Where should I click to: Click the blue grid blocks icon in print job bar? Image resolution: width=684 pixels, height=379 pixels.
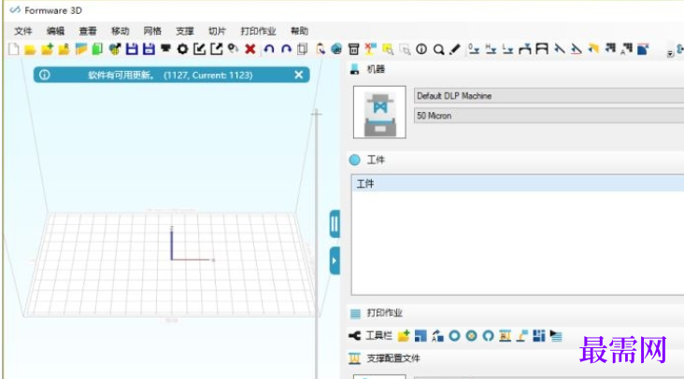pyautogui.click(x=539, y=335)
